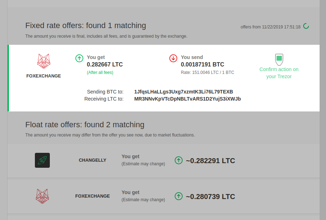Click the Trezor device icon
326x220 pixels.
tap(279, 59)
